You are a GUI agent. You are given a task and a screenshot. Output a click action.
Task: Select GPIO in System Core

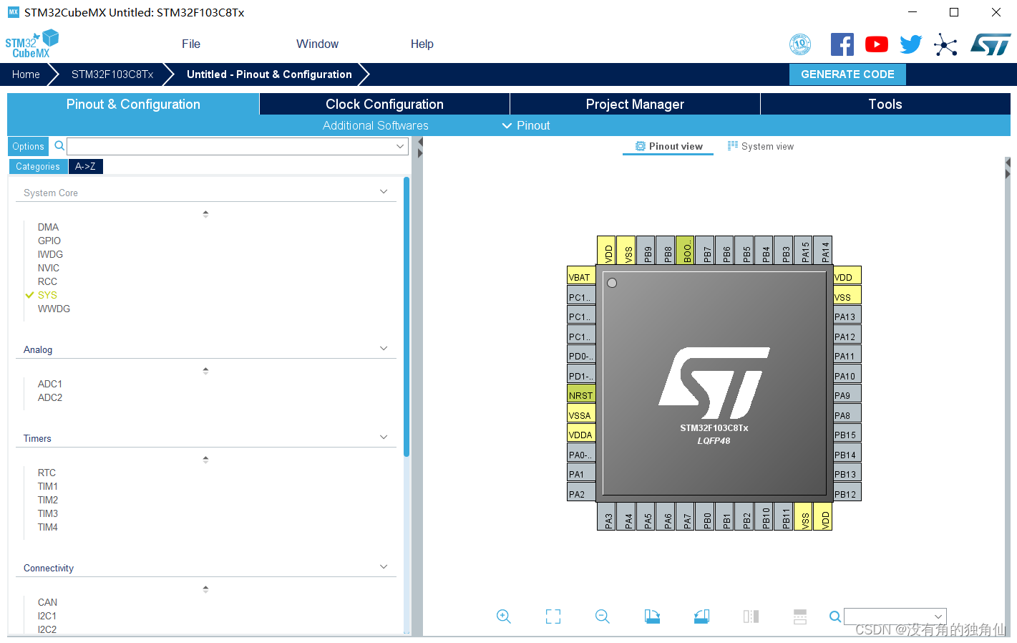click(49, 241)
